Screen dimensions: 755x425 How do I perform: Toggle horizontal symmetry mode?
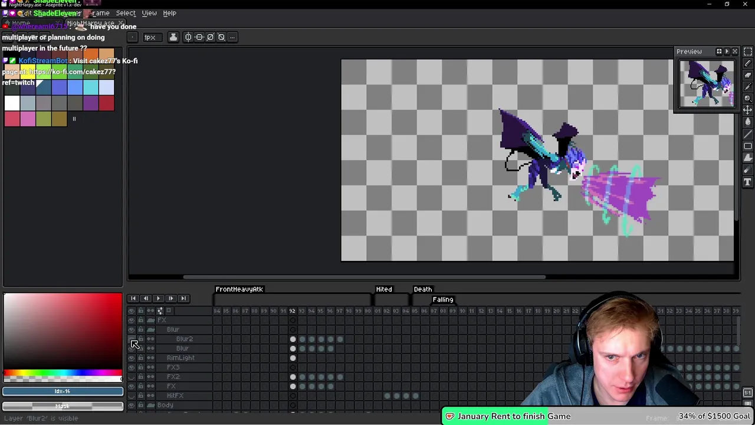point(188,37)
